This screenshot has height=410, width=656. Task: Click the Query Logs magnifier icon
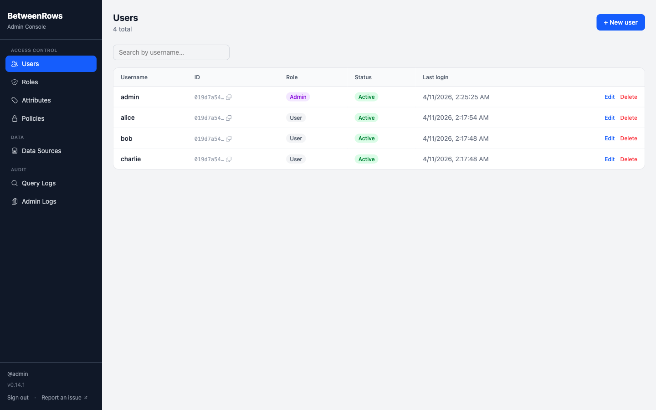coord(15,183)
